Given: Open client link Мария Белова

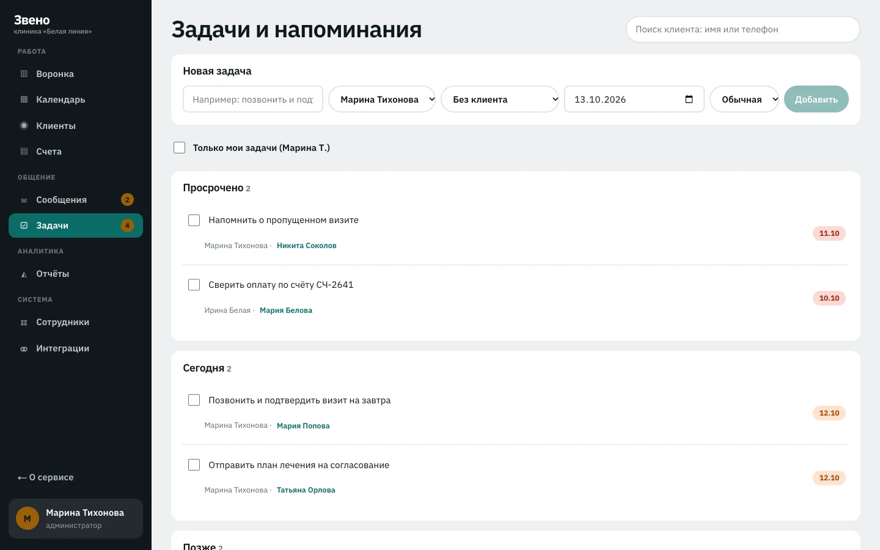Looking at the screenshot, I should (x=286, y=310).
